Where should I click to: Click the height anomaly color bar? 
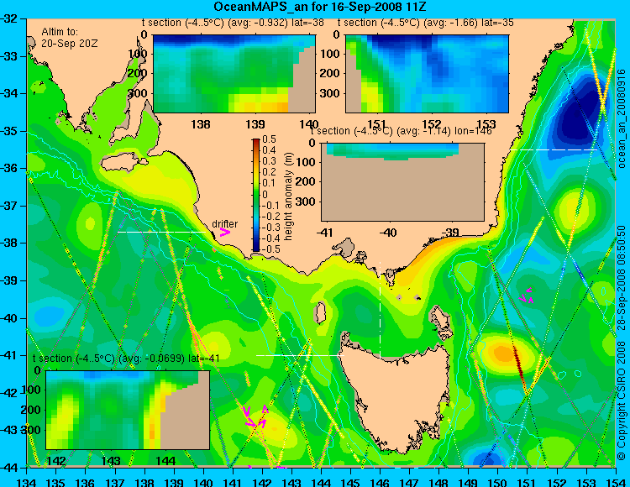[256, 195]
